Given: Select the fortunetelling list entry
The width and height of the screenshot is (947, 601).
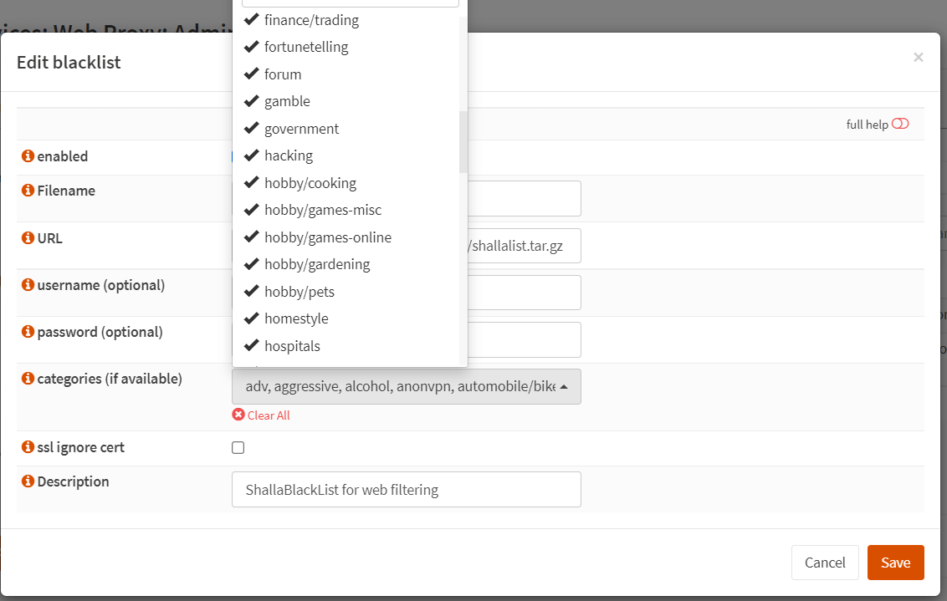Looking at the screenshot, I should (305, 47).
